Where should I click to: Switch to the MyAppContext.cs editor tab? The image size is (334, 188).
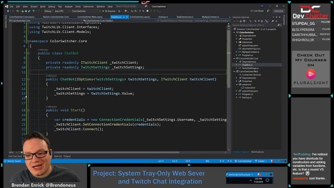(210, 17)
